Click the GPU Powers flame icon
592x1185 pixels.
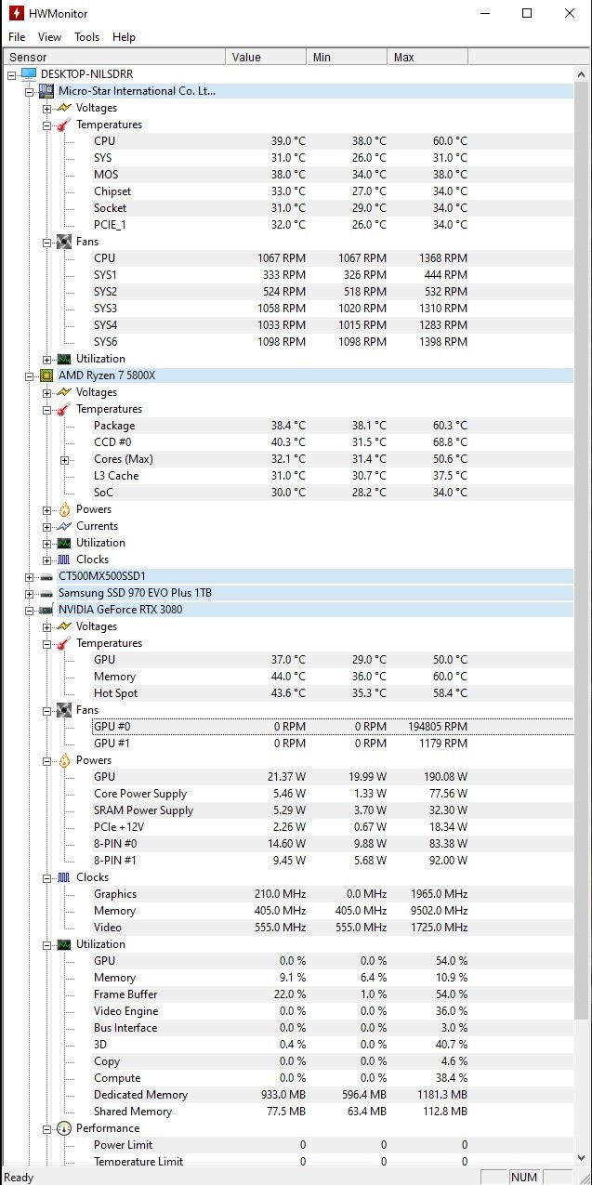pyautogui.click(x=63, y=760)
